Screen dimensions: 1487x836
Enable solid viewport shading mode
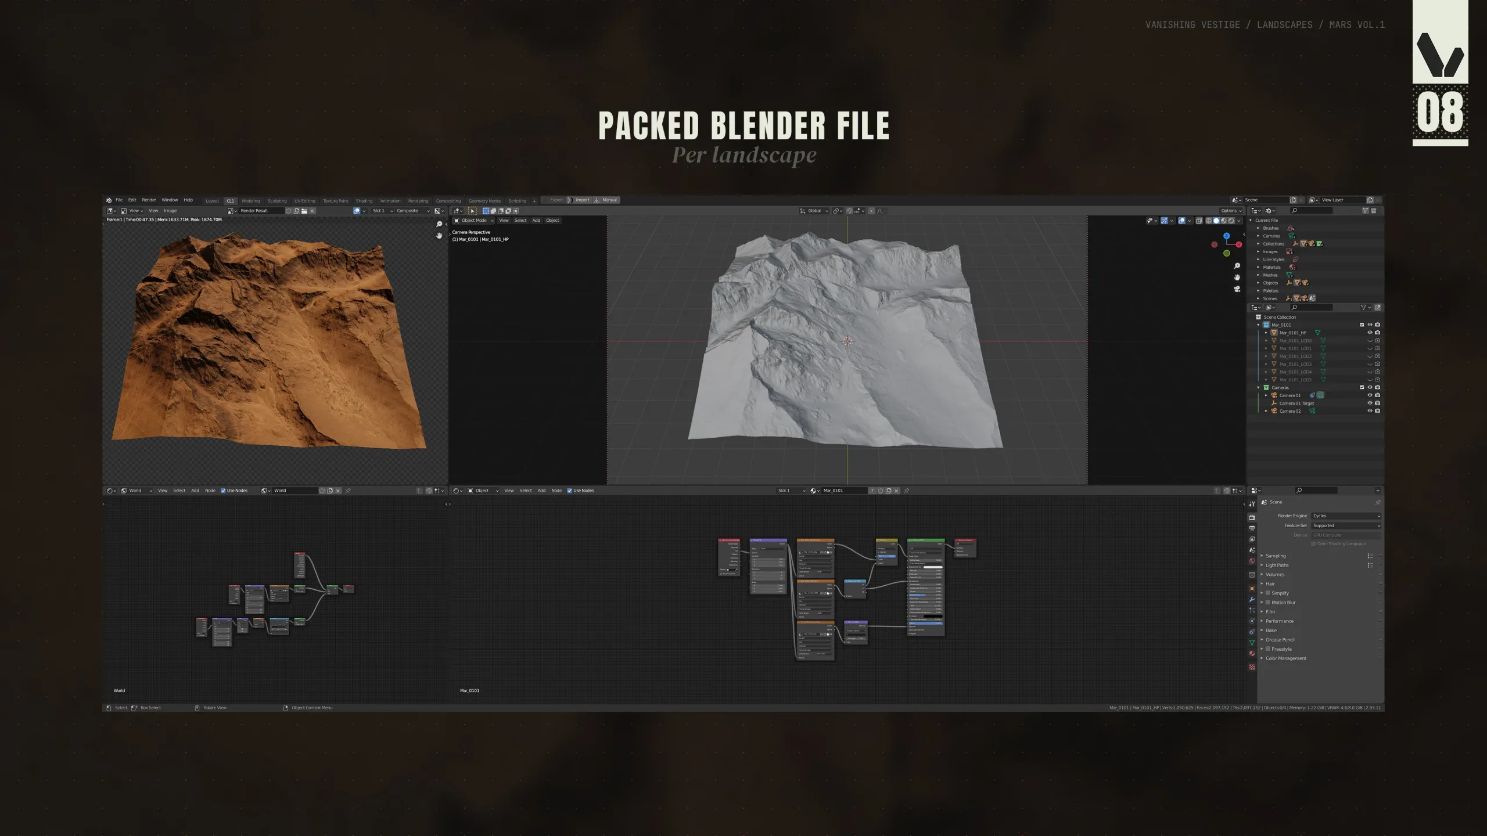pyautogui.click(x=1216, y=221)
